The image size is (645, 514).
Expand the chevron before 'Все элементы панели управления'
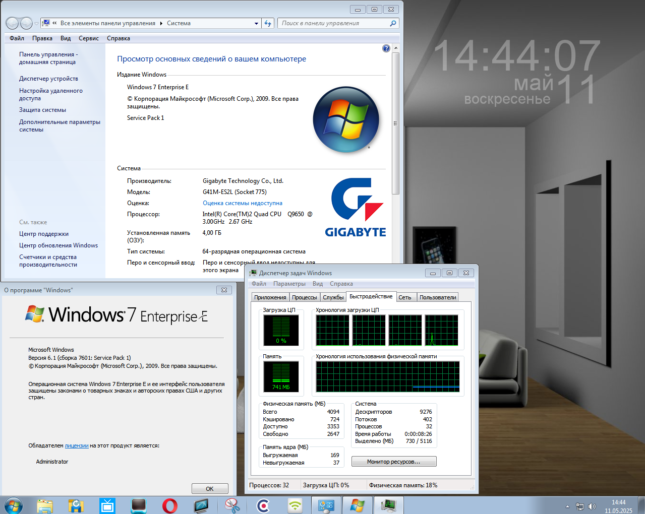point(54,23)
